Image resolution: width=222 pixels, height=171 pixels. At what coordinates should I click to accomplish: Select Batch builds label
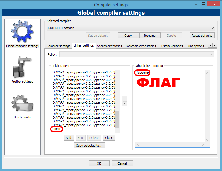coord(22,117)
